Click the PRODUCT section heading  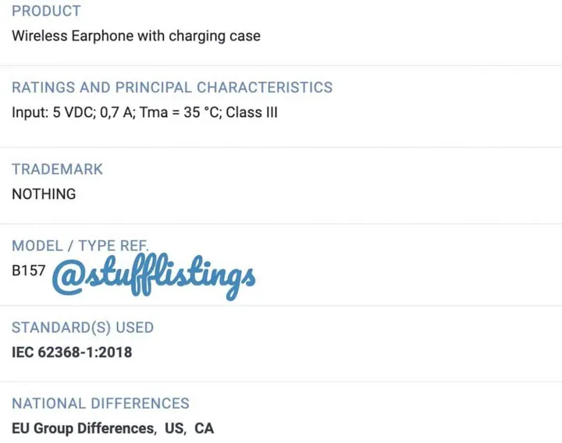(46, 11)
